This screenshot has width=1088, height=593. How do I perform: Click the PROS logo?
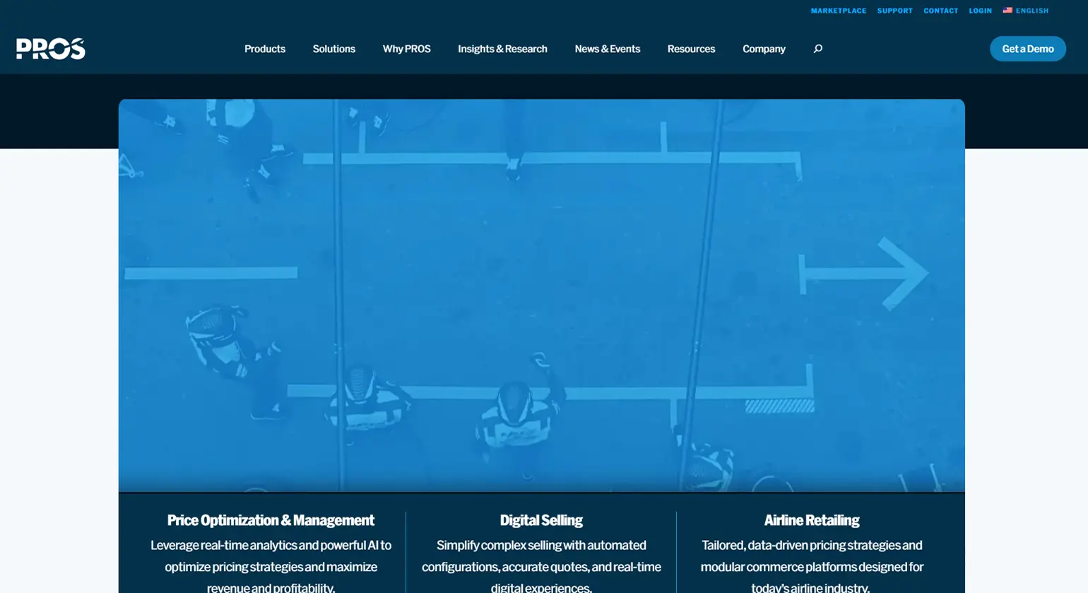[x=51, y=49]
